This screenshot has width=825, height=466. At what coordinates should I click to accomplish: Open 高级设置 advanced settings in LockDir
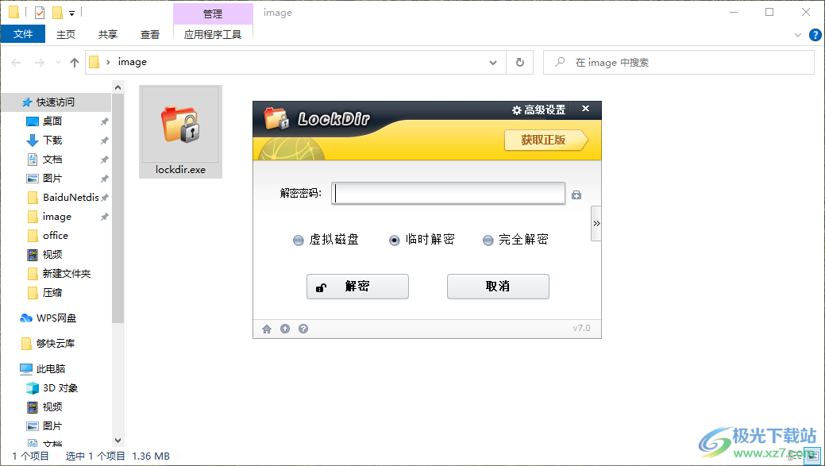point(539,110)
